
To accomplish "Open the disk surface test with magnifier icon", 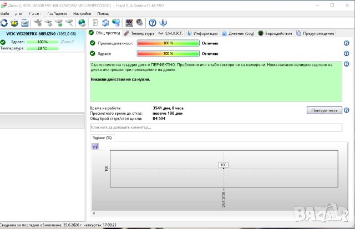I will [x=69, y=23].
